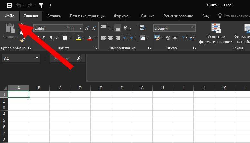Click the A1 Name Box field
The image size is (250, 143).
pyautogui.click(x=19, y=58)
